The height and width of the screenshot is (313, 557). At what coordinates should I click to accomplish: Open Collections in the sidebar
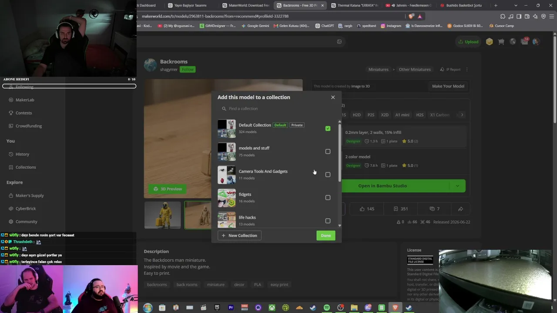click(x=26, y=167)
